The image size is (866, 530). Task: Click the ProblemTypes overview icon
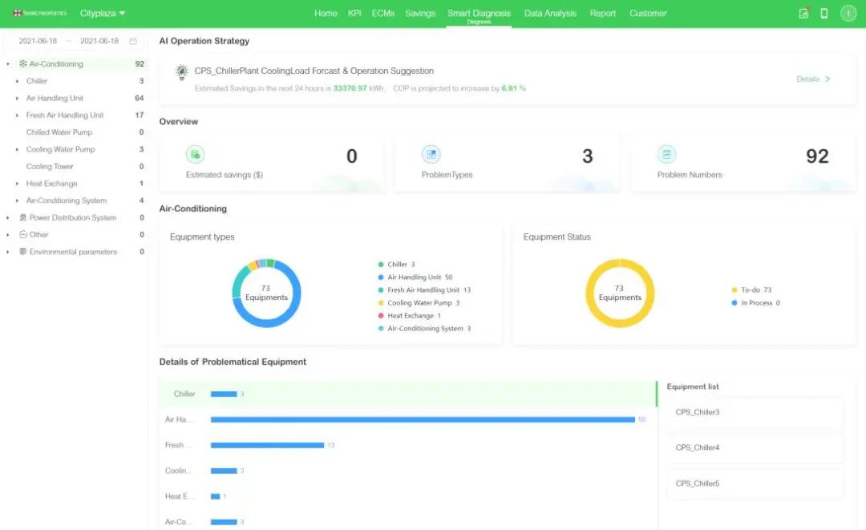coord(431,155)
